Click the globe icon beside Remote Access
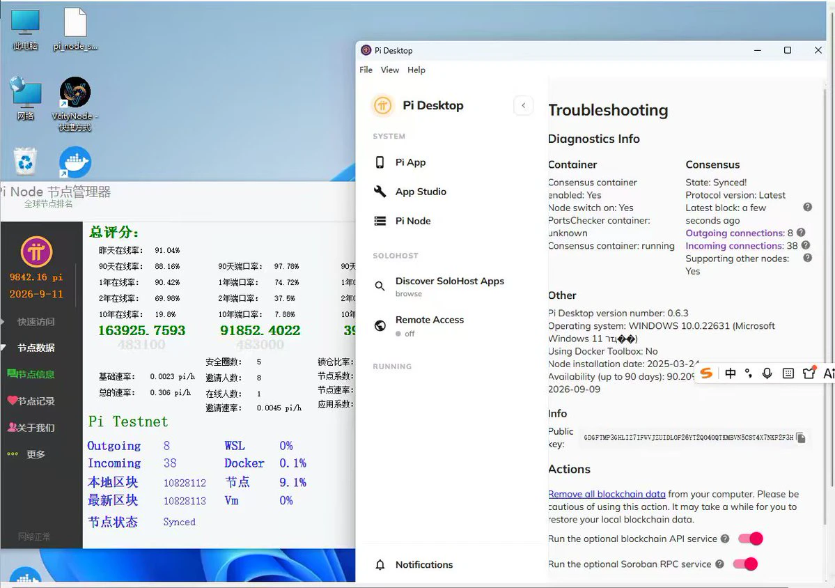This screenshot has width=835, height=588. pos(380,325)
